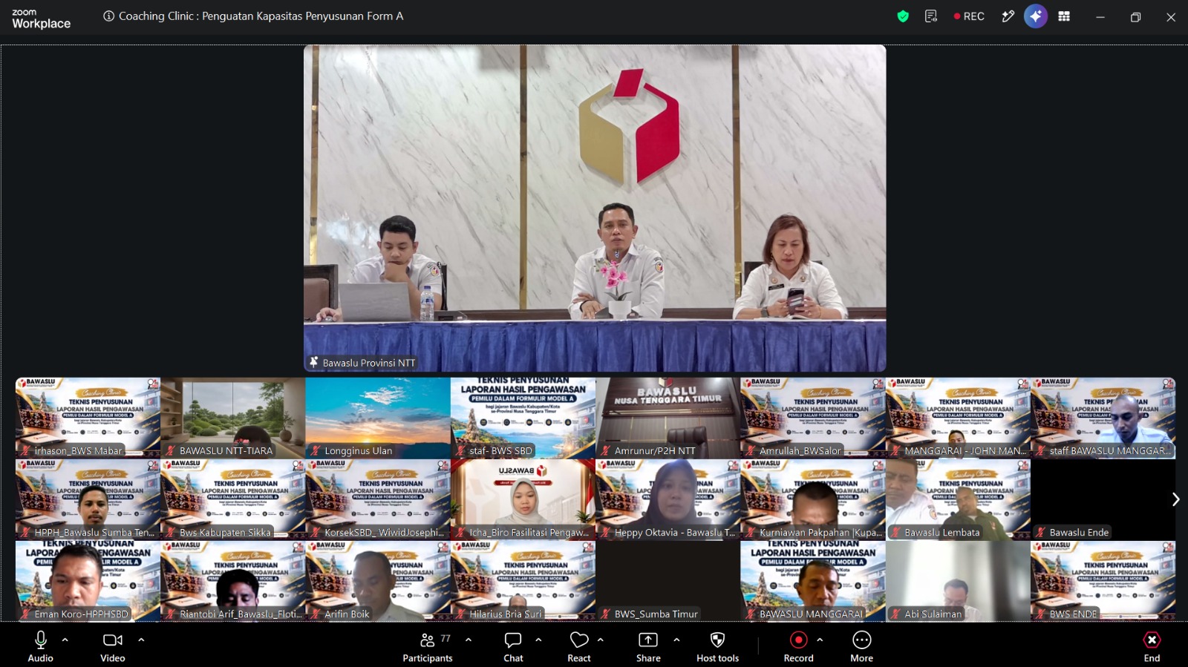Viewport: 1188px width, 667px height.
Task: Select the Hilarius Bria Suri video tile
Action: (523, 581)
